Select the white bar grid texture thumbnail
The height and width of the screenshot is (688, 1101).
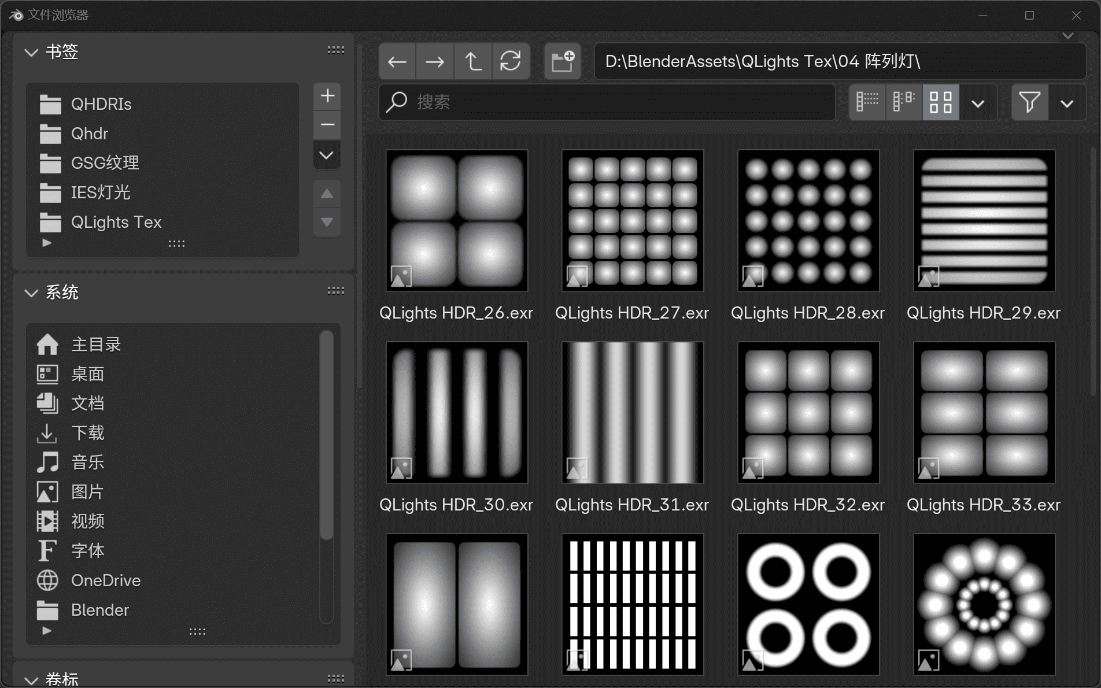coord(633,604)
